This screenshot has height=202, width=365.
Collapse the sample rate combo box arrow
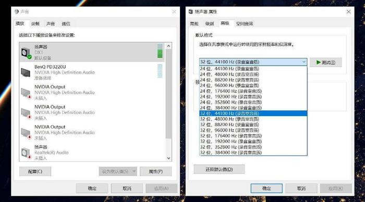pyautogui.click(x=304, y=62)
